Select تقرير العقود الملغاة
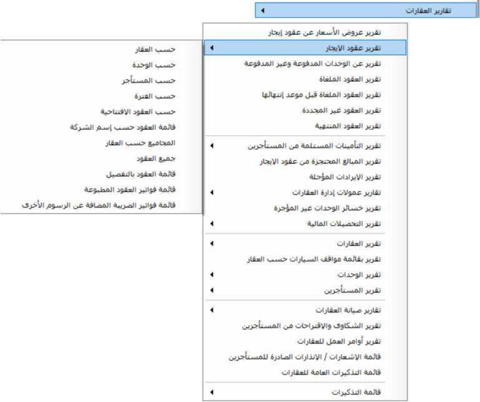The image size is (480, 402). point(305,79)
